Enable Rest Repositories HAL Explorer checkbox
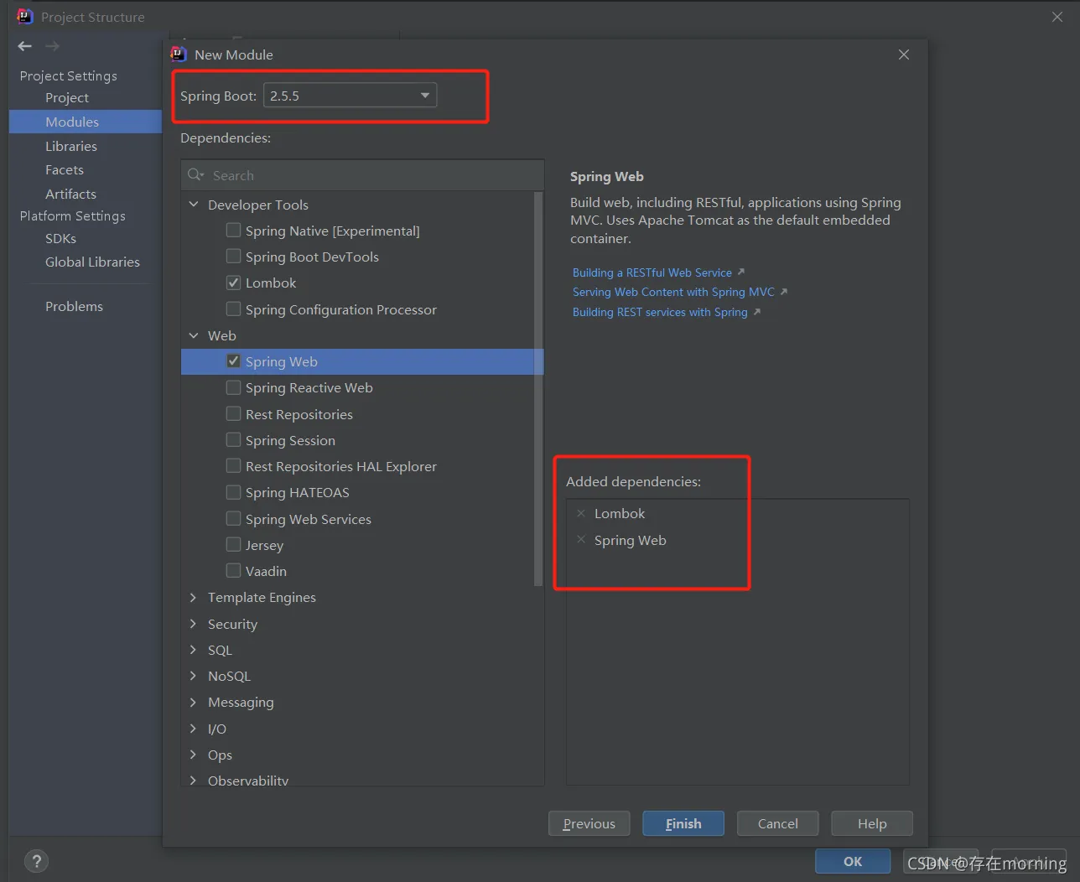This screenshot has width=1080, height=882. 234,466
